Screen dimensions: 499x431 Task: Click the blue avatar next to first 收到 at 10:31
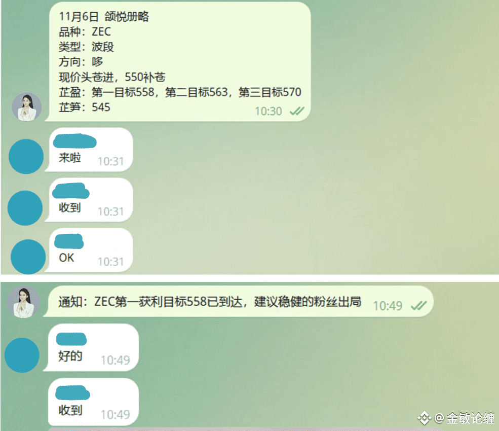coord(25,208)
